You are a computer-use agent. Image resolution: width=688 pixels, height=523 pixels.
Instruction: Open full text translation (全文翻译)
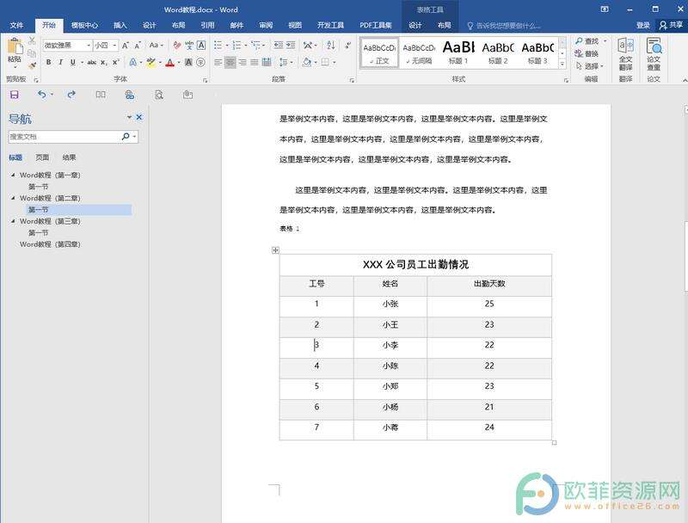(625, 54)
